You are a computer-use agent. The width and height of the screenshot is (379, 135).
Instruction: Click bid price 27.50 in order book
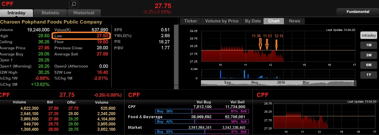53,108
